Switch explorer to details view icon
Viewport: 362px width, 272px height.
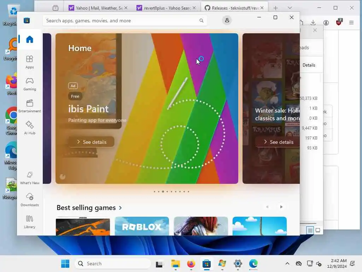(x=310, y=230)
